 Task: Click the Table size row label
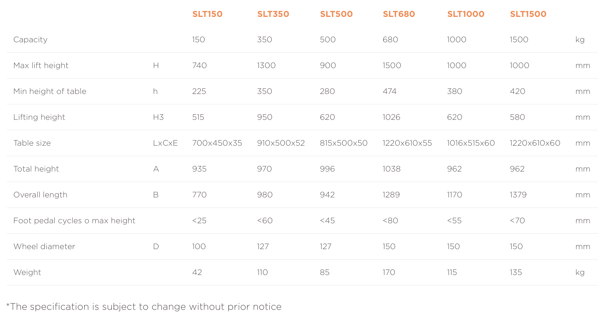(x=32, y=143)
